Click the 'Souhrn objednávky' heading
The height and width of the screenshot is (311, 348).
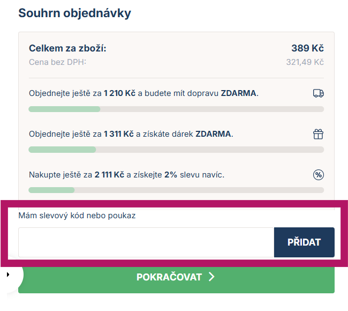point(74,13)
